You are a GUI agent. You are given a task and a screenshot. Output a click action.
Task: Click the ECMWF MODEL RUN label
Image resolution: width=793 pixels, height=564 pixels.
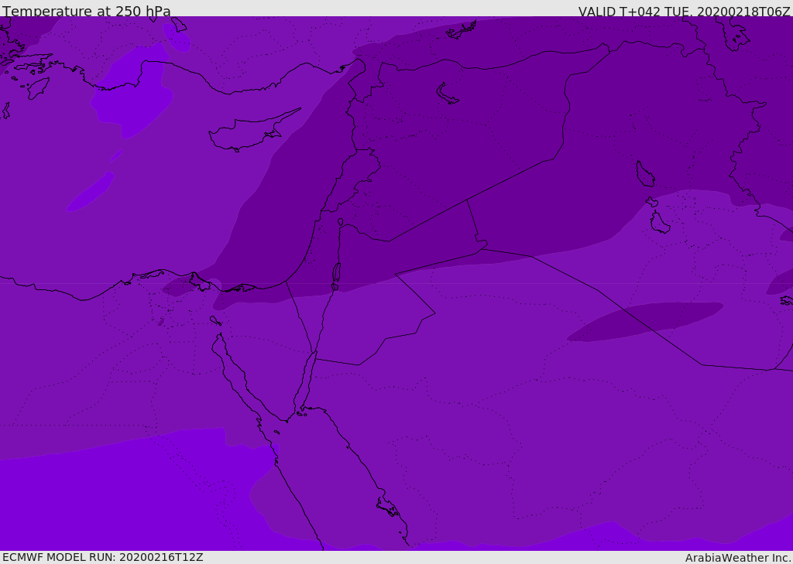coord(102,557)
